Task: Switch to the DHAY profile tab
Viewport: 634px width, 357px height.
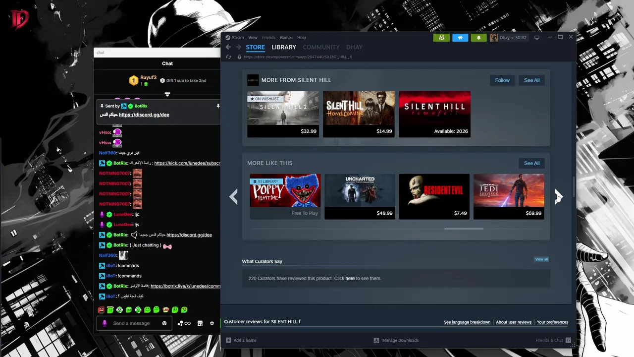Action: [x=355, y=47]
